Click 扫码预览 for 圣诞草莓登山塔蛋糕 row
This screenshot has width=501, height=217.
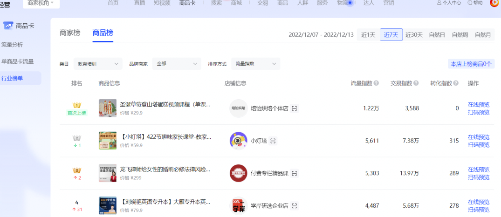click(479, 112)
